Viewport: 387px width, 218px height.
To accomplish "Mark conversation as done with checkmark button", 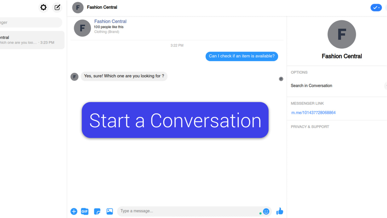I will 375,8.
